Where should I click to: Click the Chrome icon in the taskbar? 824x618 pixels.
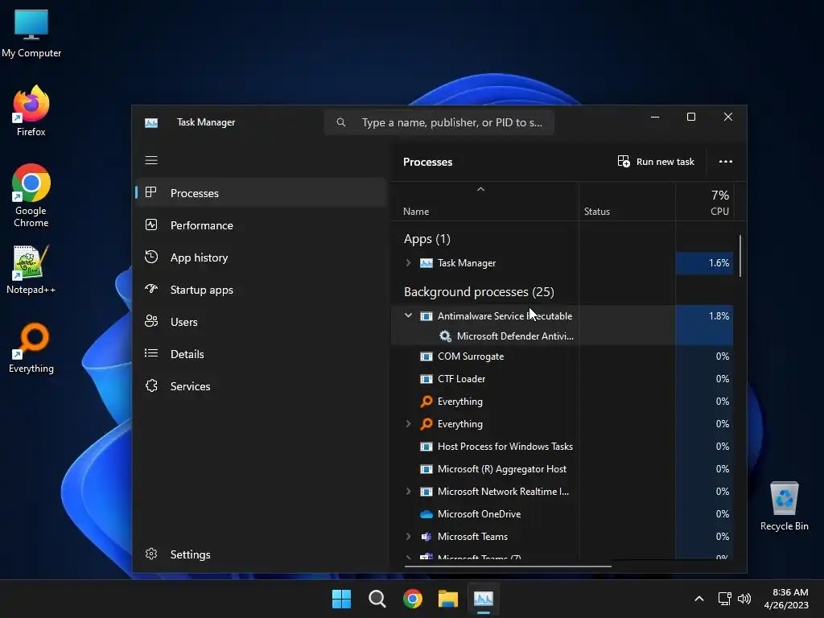[413, 599]
